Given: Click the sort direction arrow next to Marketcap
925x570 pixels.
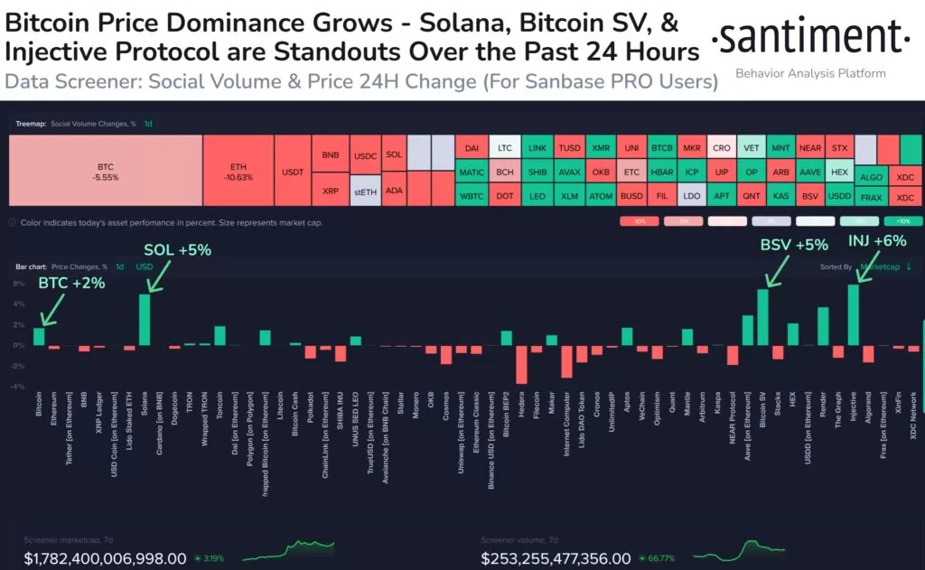Looking at the screenshot, I should coord(909,266).
